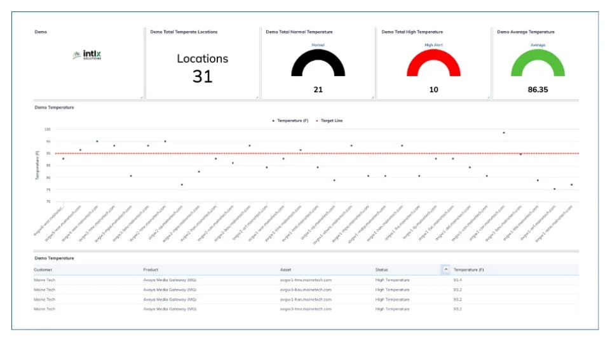Click the High Alert label above red gauge

coord(433,45)
